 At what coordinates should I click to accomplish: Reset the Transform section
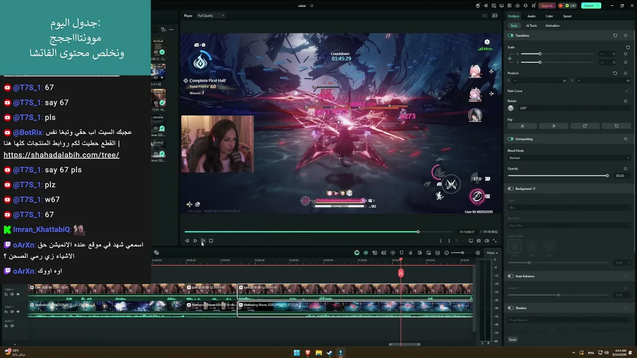click(x=615, y=35)
